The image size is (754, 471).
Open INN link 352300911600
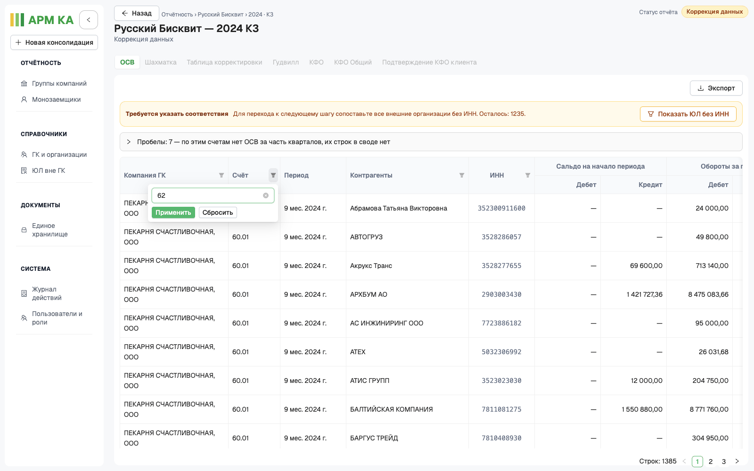[x=501, y=208]
